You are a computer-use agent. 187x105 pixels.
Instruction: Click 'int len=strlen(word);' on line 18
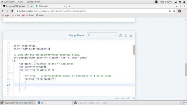click(x=33, y=67)
